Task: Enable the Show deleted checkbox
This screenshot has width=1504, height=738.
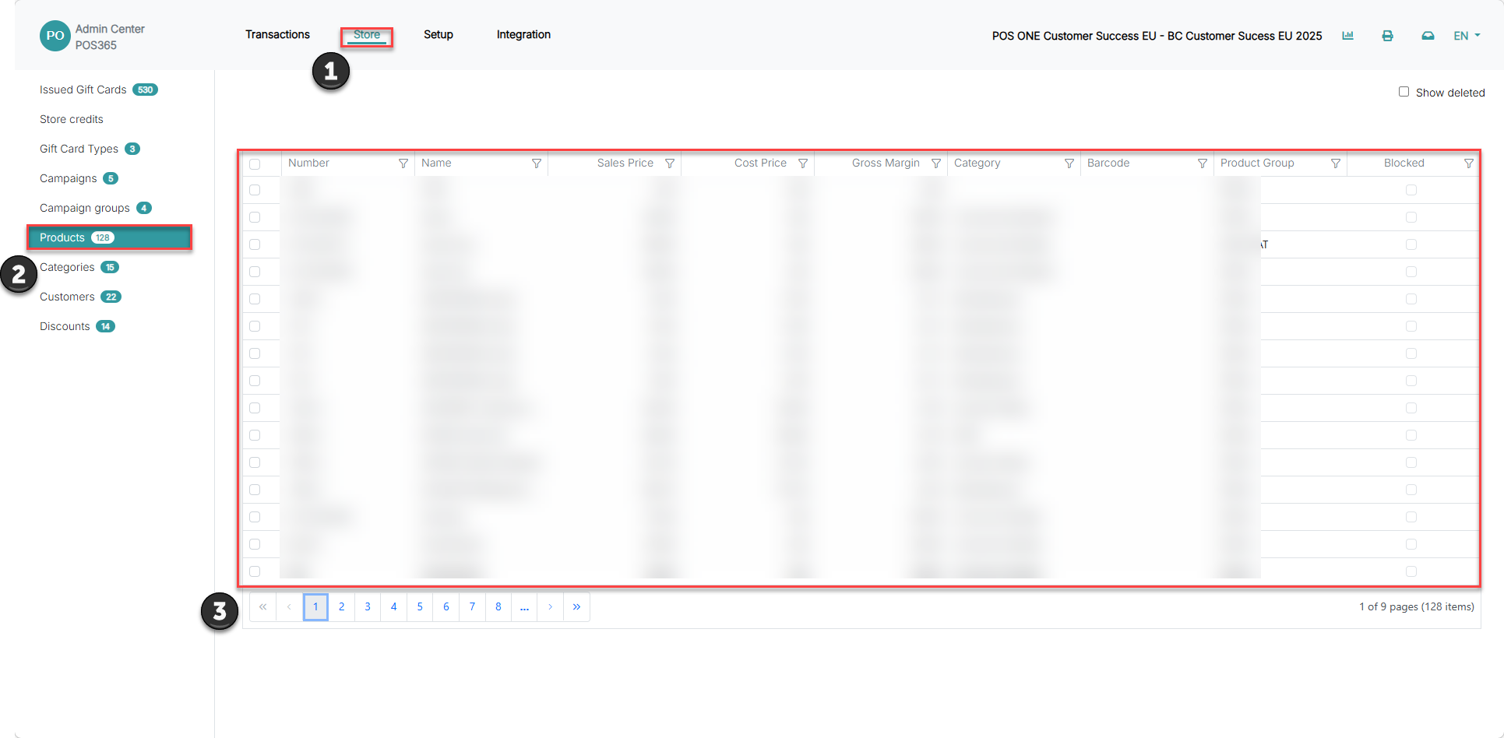Action: [1404, 92]
